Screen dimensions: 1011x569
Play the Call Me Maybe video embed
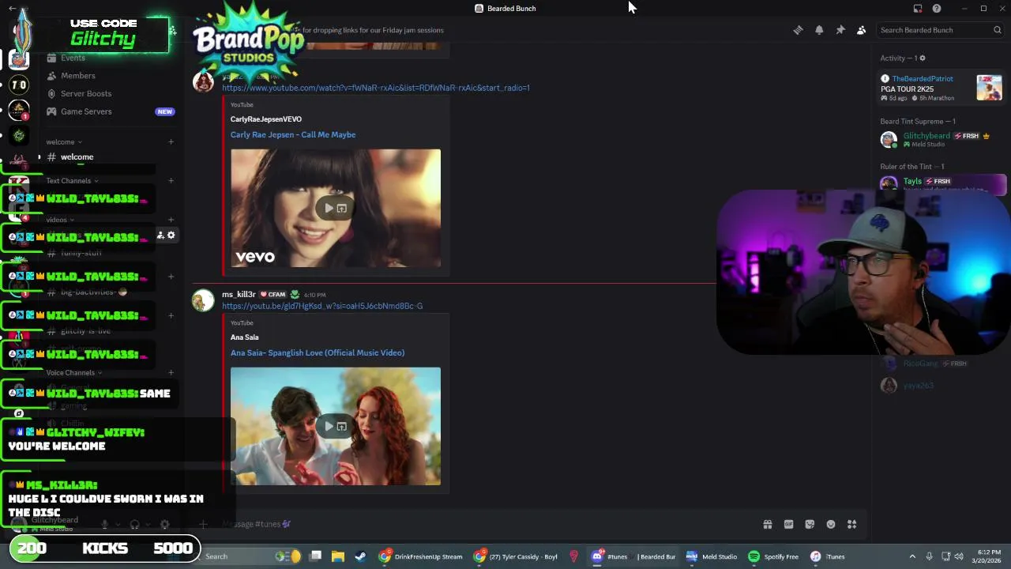[329, 209]
